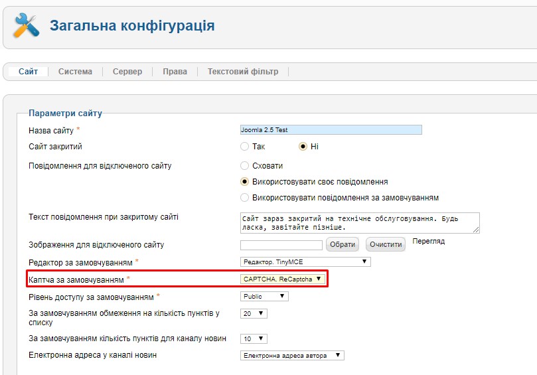Image resolution: width=537 pixels, height=375 pixels.
Task: Open the list limit dropdown showing 20
Action: pyautogui.click(x=254, y=313)
